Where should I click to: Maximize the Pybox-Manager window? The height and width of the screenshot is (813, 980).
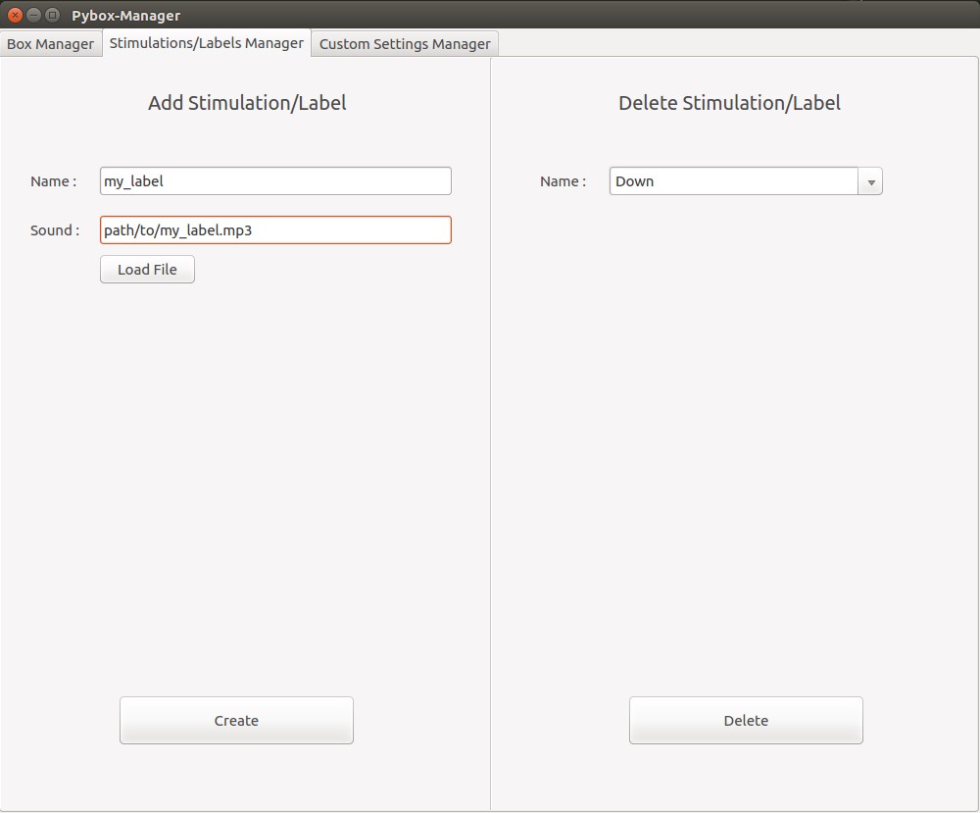[52, 15]
